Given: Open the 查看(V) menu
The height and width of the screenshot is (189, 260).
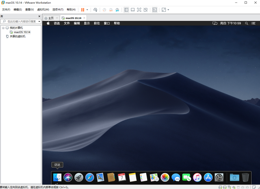Looking at the screenshot, I should (x=30, y=10).
